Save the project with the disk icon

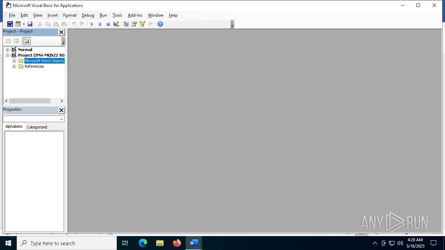point(30,24)
